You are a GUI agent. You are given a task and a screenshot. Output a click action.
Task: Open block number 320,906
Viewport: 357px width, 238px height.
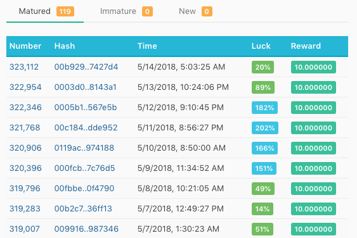coord(25,148)
